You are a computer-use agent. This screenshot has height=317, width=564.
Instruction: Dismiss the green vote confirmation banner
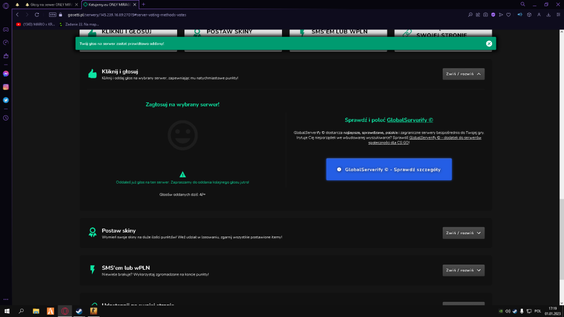(x=489, y=43)
